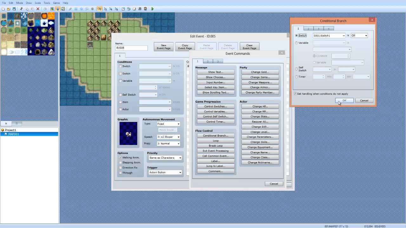
Task: Uncheck Walking Anim. option
Action: pyautogui.click(x=120, y=157)
